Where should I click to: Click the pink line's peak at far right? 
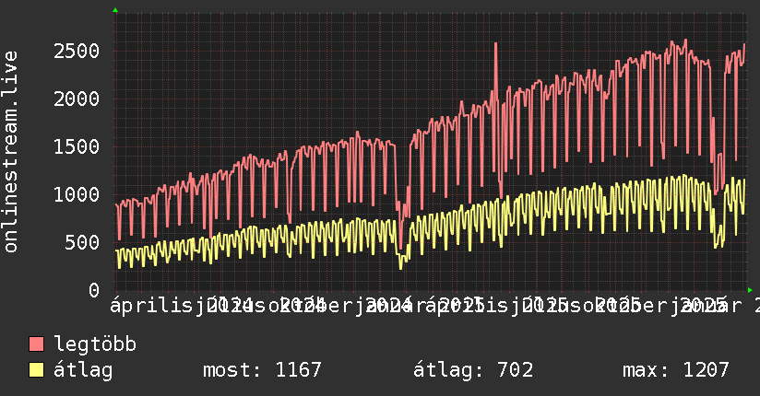pyautogui.click(x=744, y=45)
